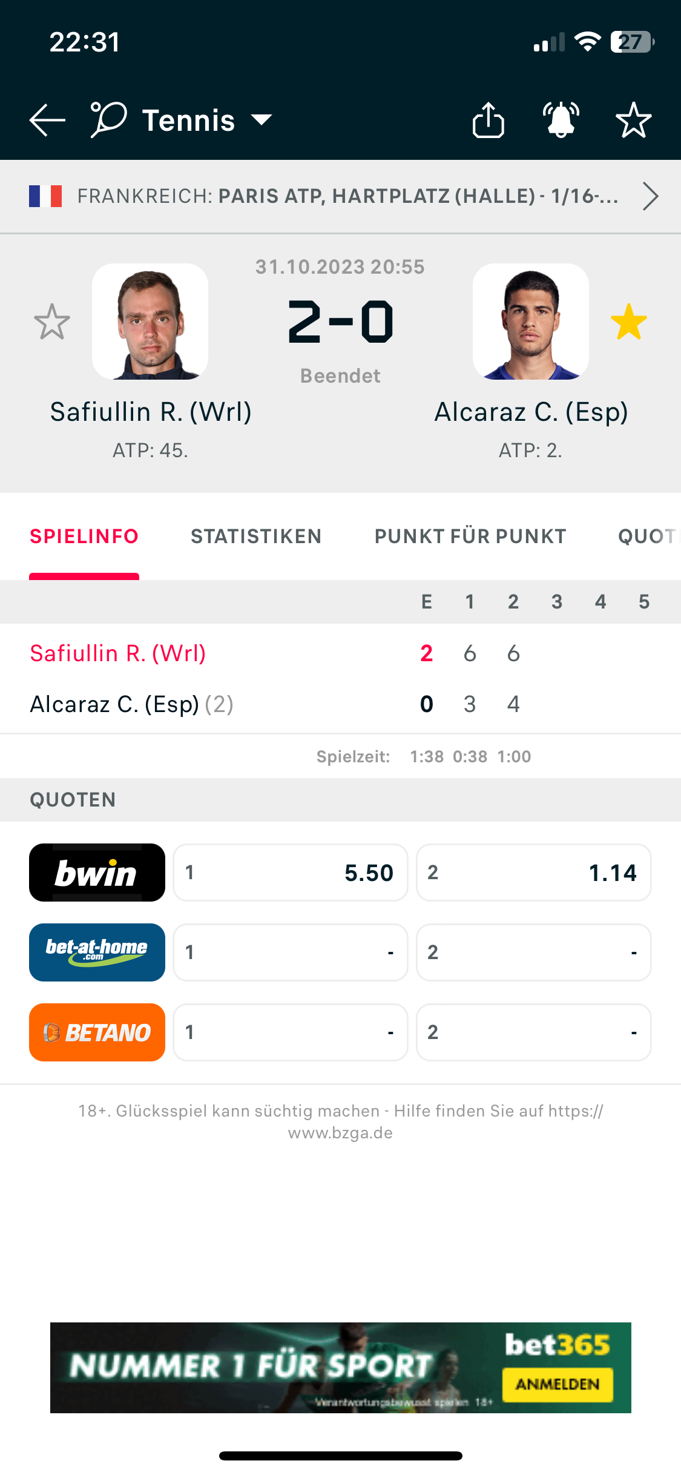Tap the Betano bookmaker logo
The width and height of the screenshot is (681, 1475).
pos(97,1032)
